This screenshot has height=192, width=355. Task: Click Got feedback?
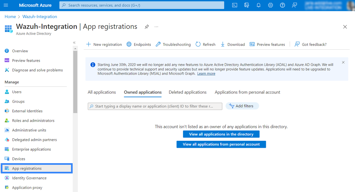(x=310, y=44)
